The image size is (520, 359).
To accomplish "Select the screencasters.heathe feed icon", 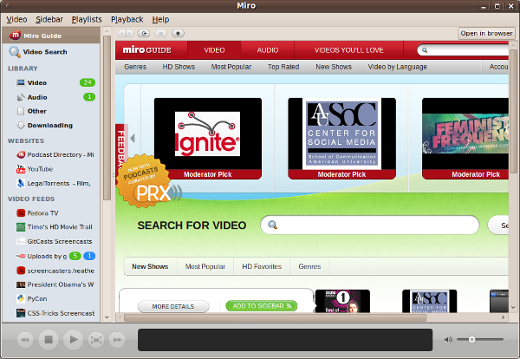I will coord(21,271).
